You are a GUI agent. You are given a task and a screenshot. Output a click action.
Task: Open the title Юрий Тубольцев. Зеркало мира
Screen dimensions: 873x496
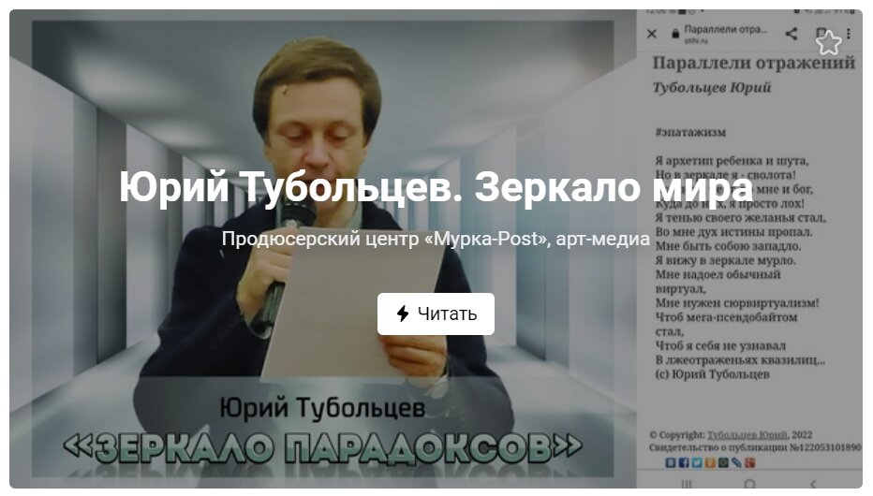(x=436, y=188)
